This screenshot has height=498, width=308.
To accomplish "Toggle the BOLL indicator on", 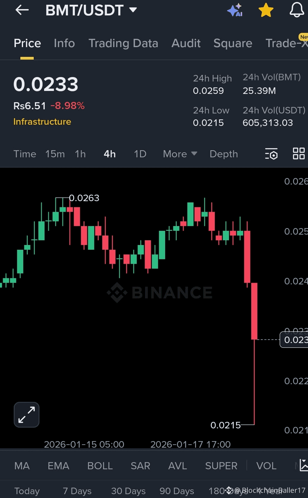I will pos(100,466).
